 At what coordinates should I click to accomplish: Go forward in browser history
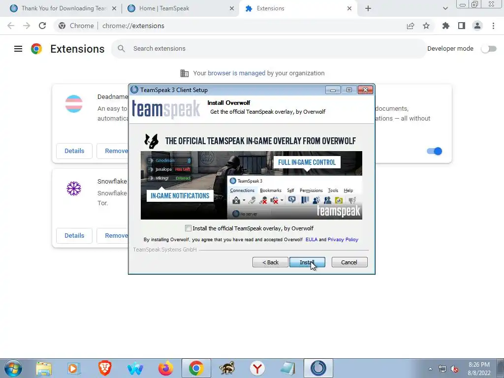(27, 26)
